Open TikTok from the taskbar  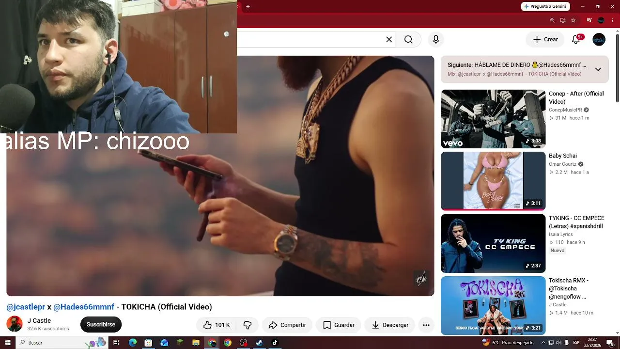tap(275, 343)
